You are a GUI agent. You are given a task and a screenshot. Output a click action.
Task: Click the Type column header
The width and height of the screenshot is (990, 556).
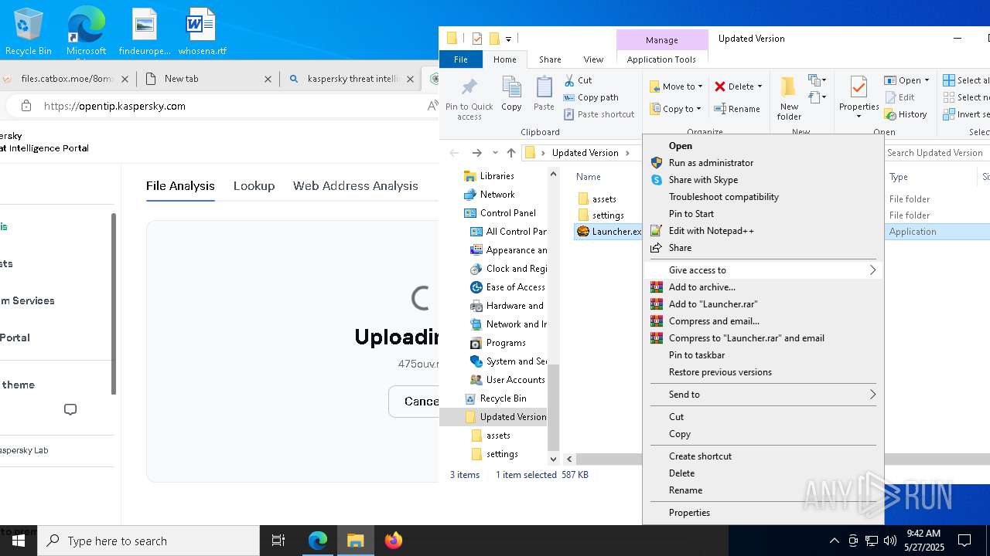[899, 177]
